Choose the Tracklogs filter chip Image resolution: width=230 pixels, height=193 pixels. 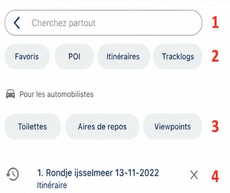[x=178, y=56]
